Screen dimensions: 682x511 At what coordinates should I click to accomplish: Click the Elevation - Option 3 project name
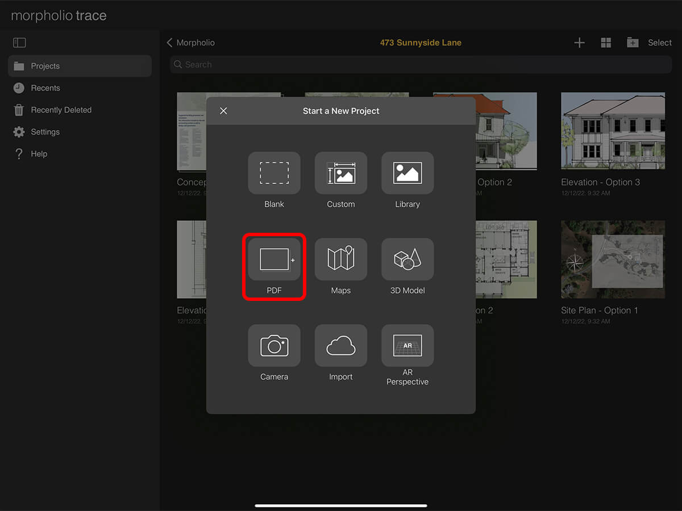pos(601,182)
